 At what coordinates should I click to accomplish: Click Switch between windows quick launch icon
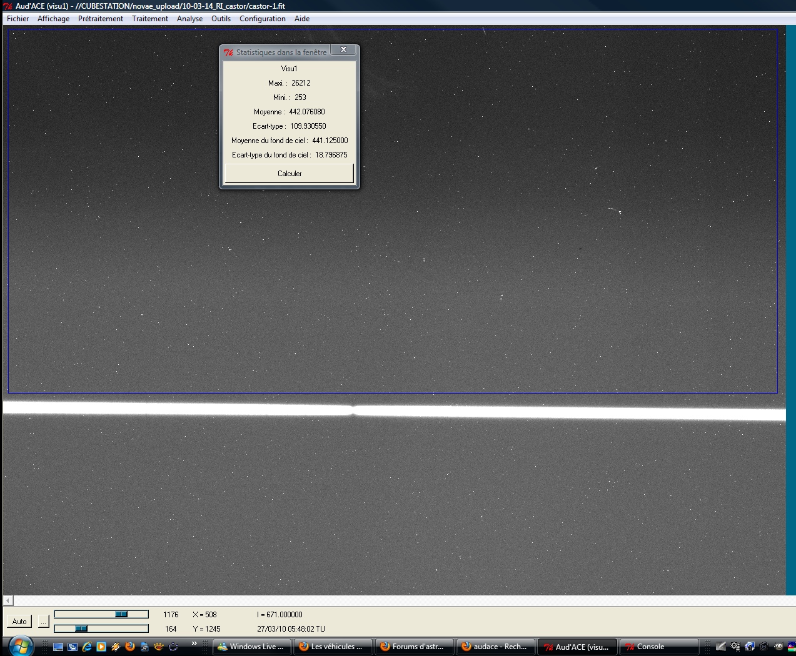tap(73, 647)
